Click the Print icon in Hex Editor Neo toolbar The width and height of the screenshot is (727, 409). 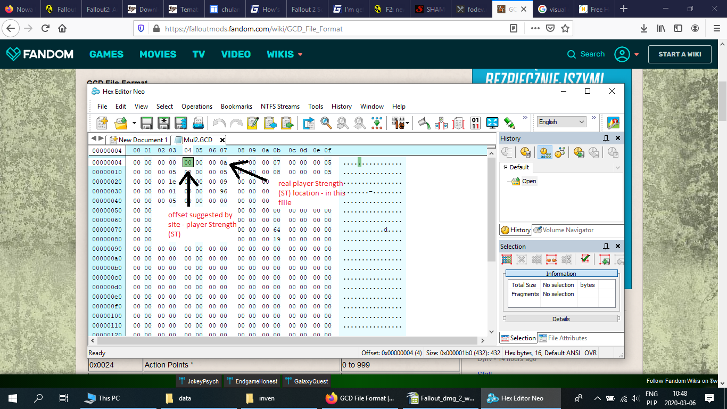(198, 123)
